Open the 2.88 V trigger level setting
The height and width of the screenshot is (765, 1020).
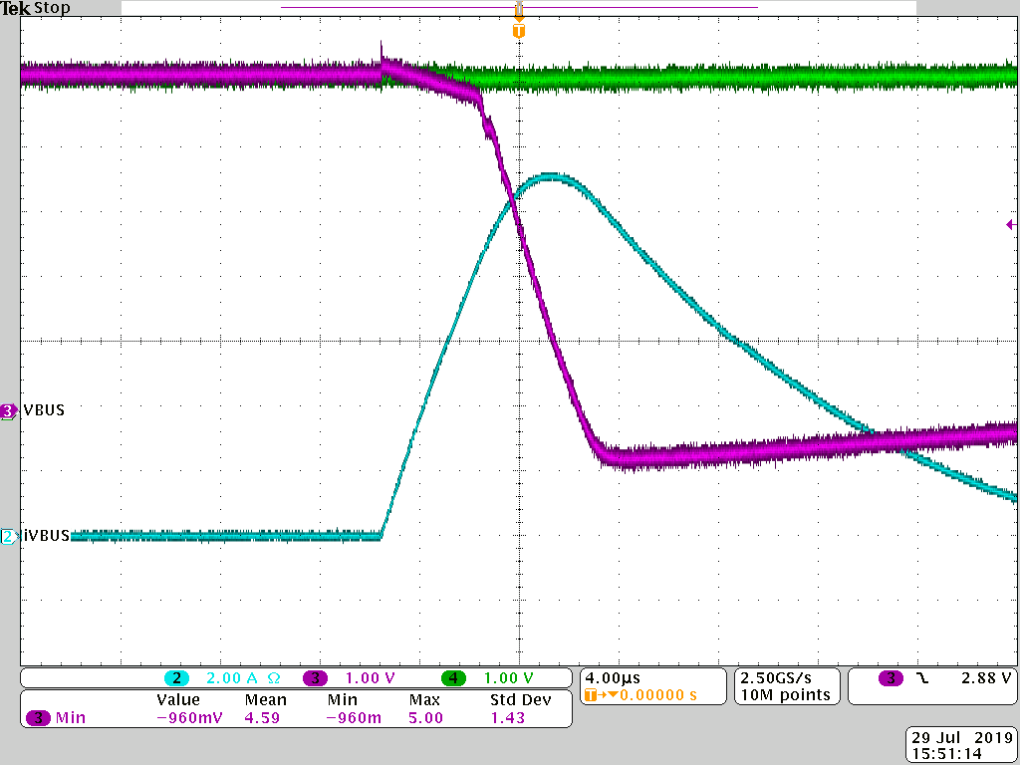[987, 677]
